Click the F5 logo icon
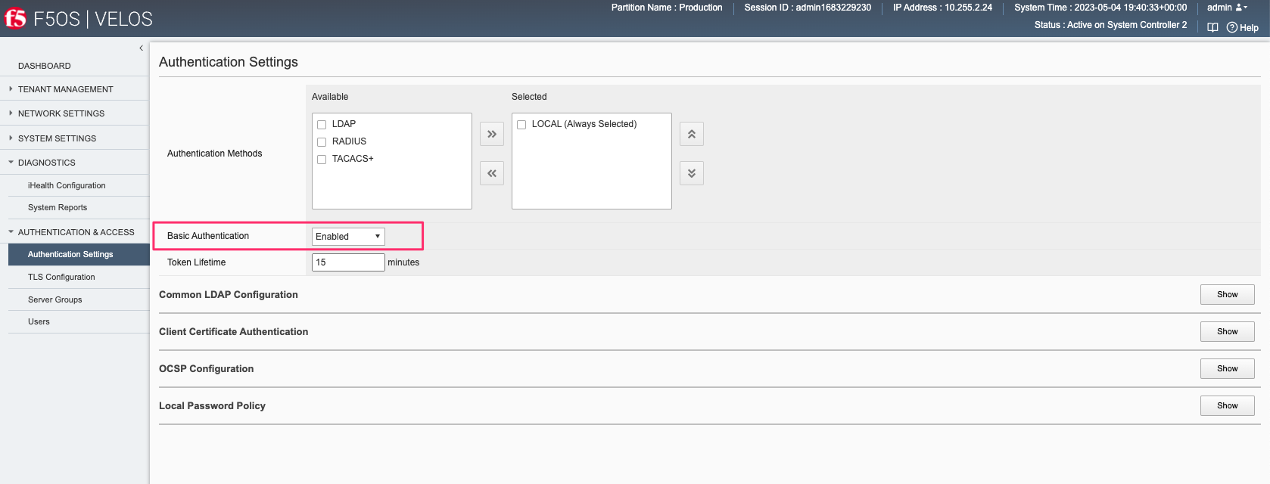Viewport: 1270px width, 484px height. [15, 18]
